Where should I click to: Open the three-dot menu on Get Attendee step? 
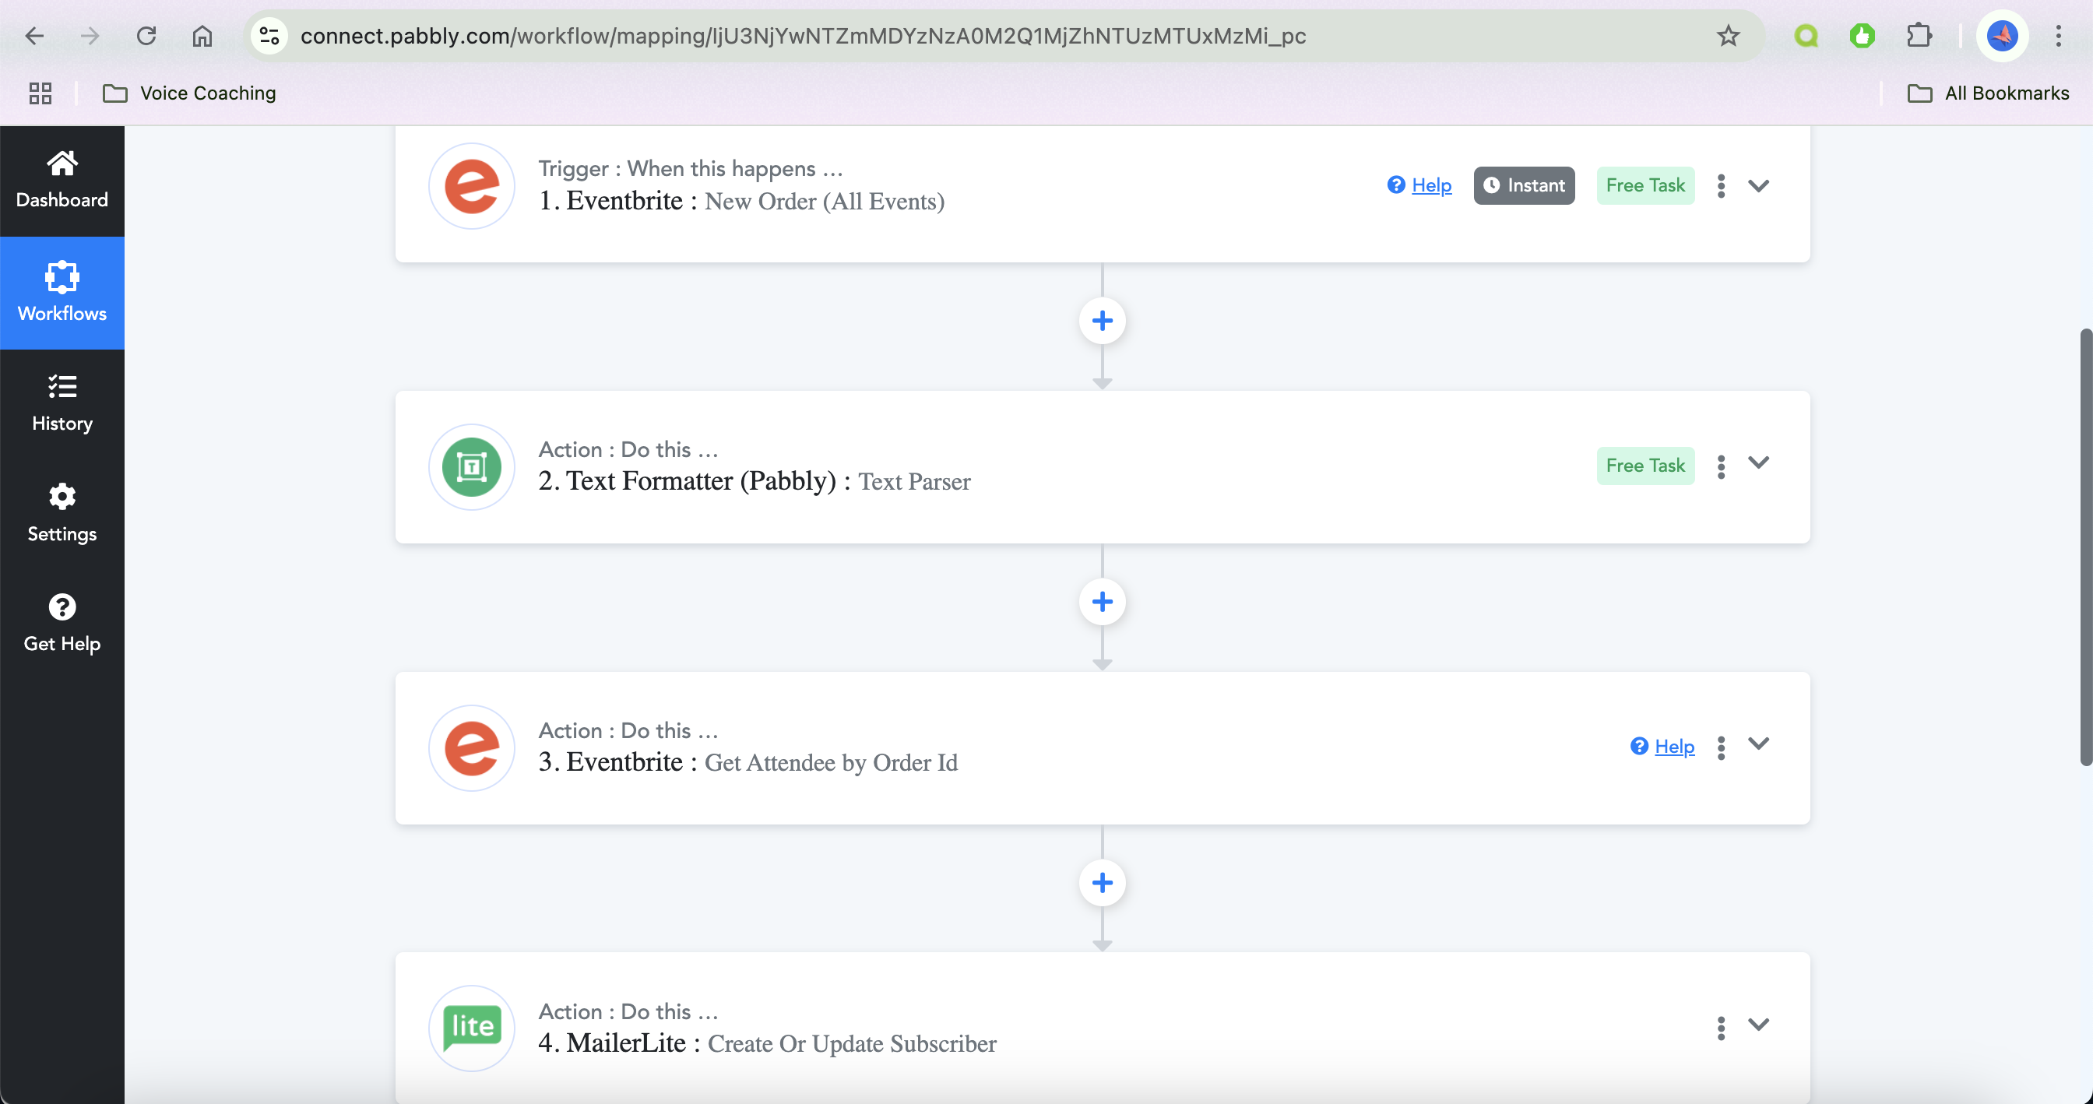pyautogui.click(x=1720, y=747)
